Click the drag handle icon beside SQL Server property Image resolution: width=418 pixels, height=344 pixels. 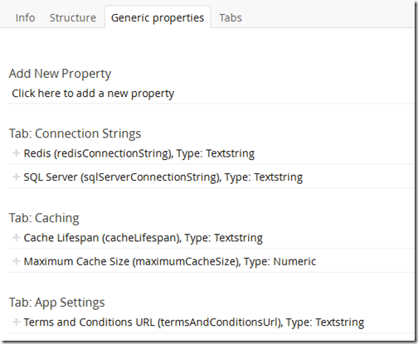point(16,177)
